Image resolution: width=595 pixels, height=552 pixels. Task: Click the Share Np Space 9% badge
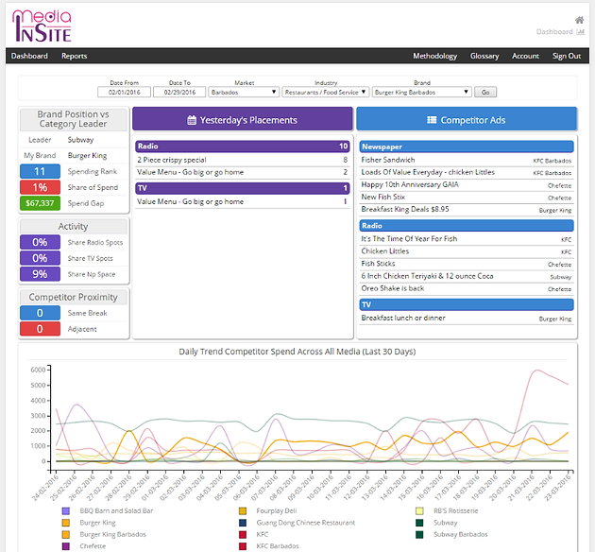tap(40, 274)
